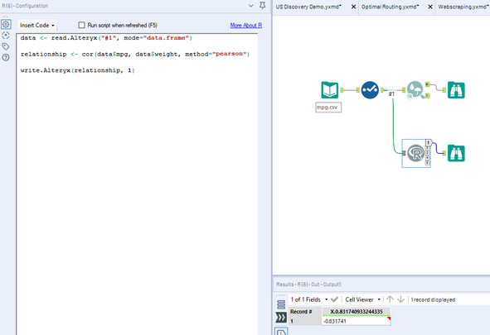Enable Run script when refreshed checkbox
Screen dimensions: 490x335
tap(81, 25)
